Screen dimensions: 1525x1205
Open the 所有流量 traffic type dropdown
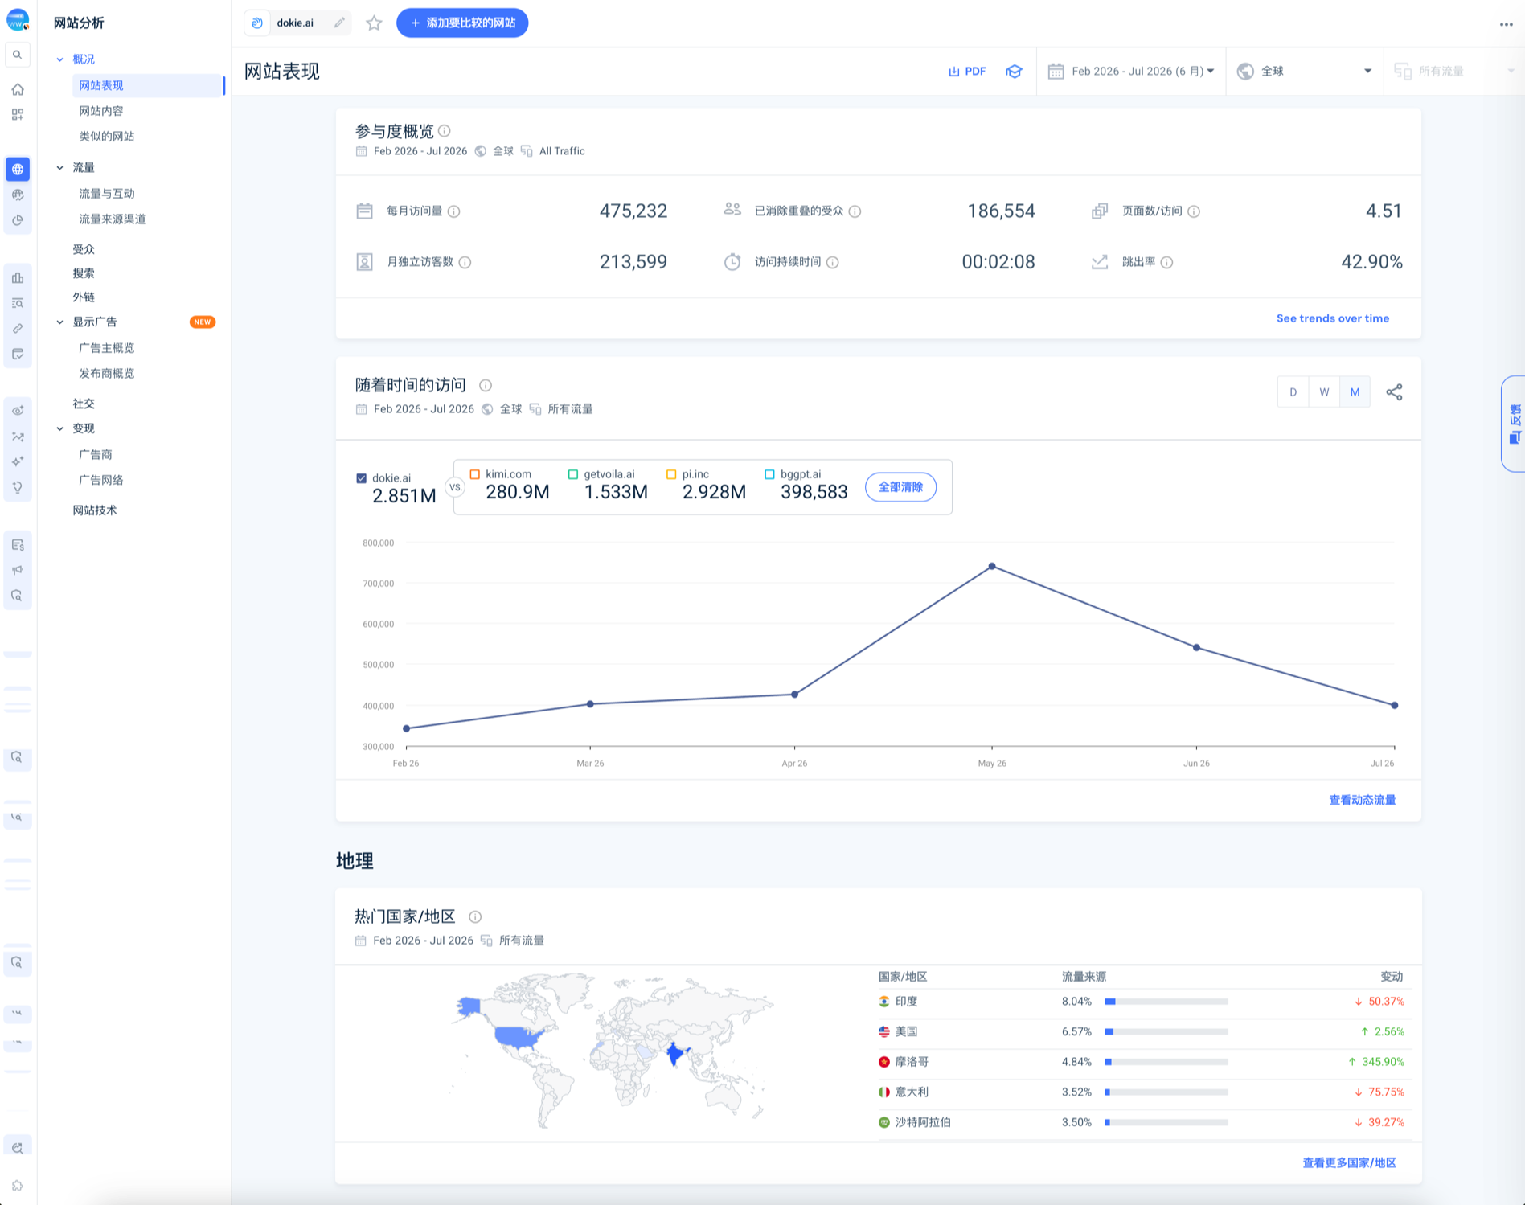pyautogui.click(x=1453, y=72)
